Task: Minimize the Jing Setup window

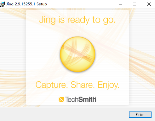Action: coord(120,4)
